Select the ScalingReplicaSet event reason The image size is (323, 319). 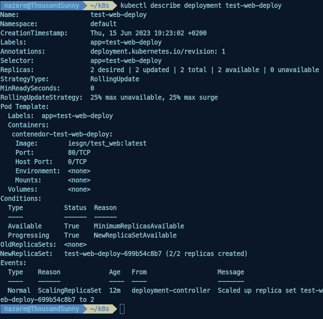70,290
